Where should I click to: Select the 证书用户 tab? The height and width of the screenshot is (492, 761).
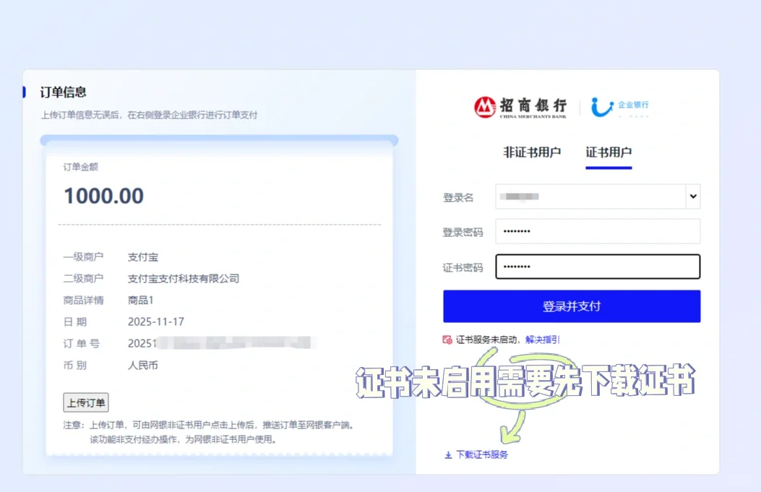tap(608, 152)
